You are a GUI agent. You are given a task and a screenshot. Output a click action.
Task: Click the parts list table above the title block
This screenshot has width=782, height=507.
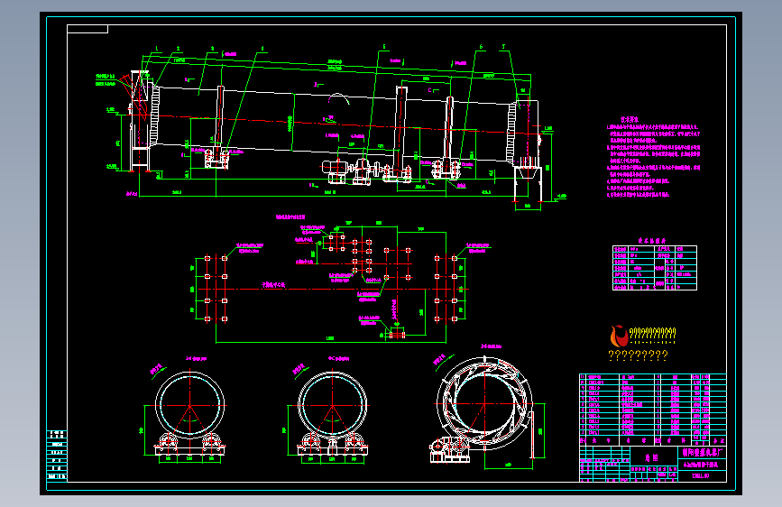click(x=652, y=410)
